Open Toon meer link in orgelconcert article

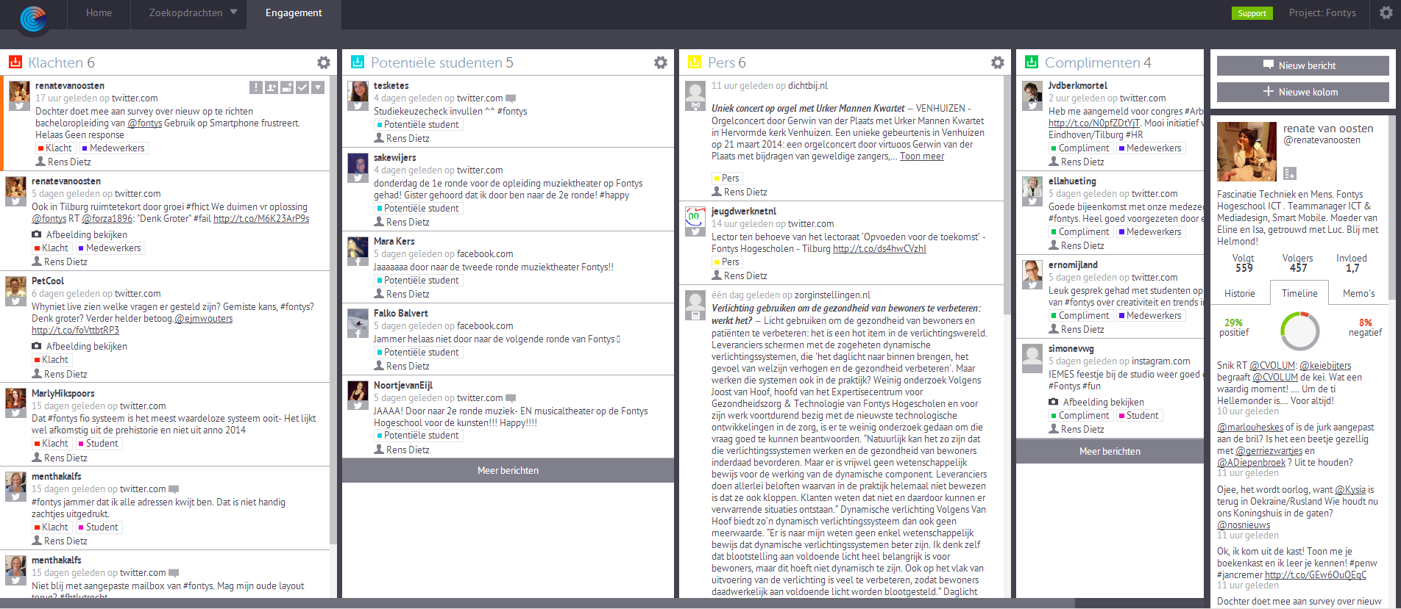[922, 156]
